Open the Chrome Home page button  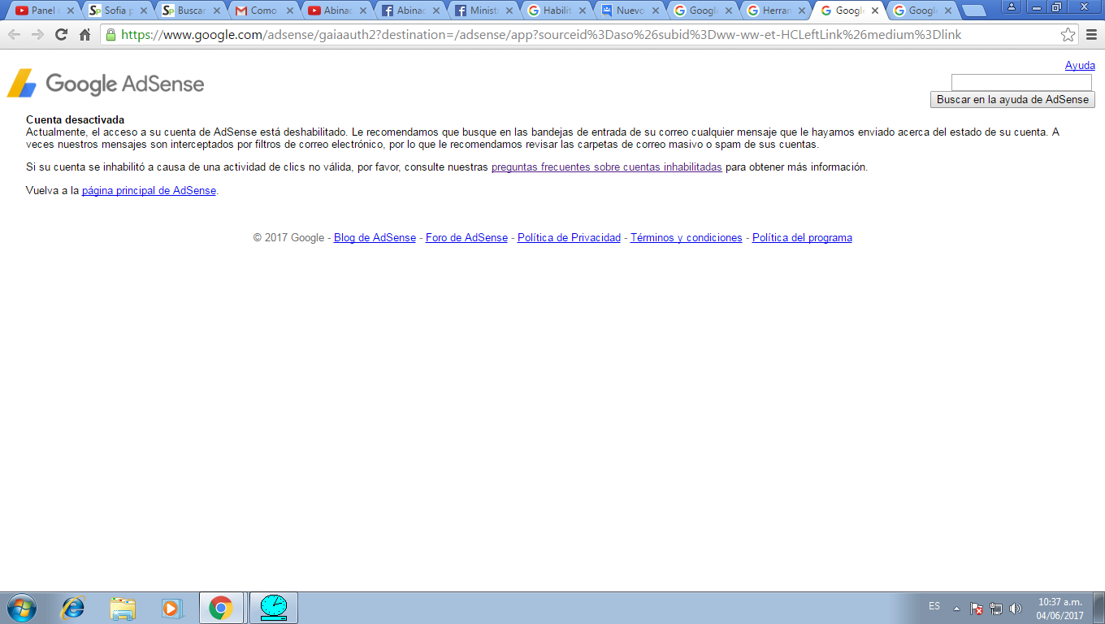84,35
